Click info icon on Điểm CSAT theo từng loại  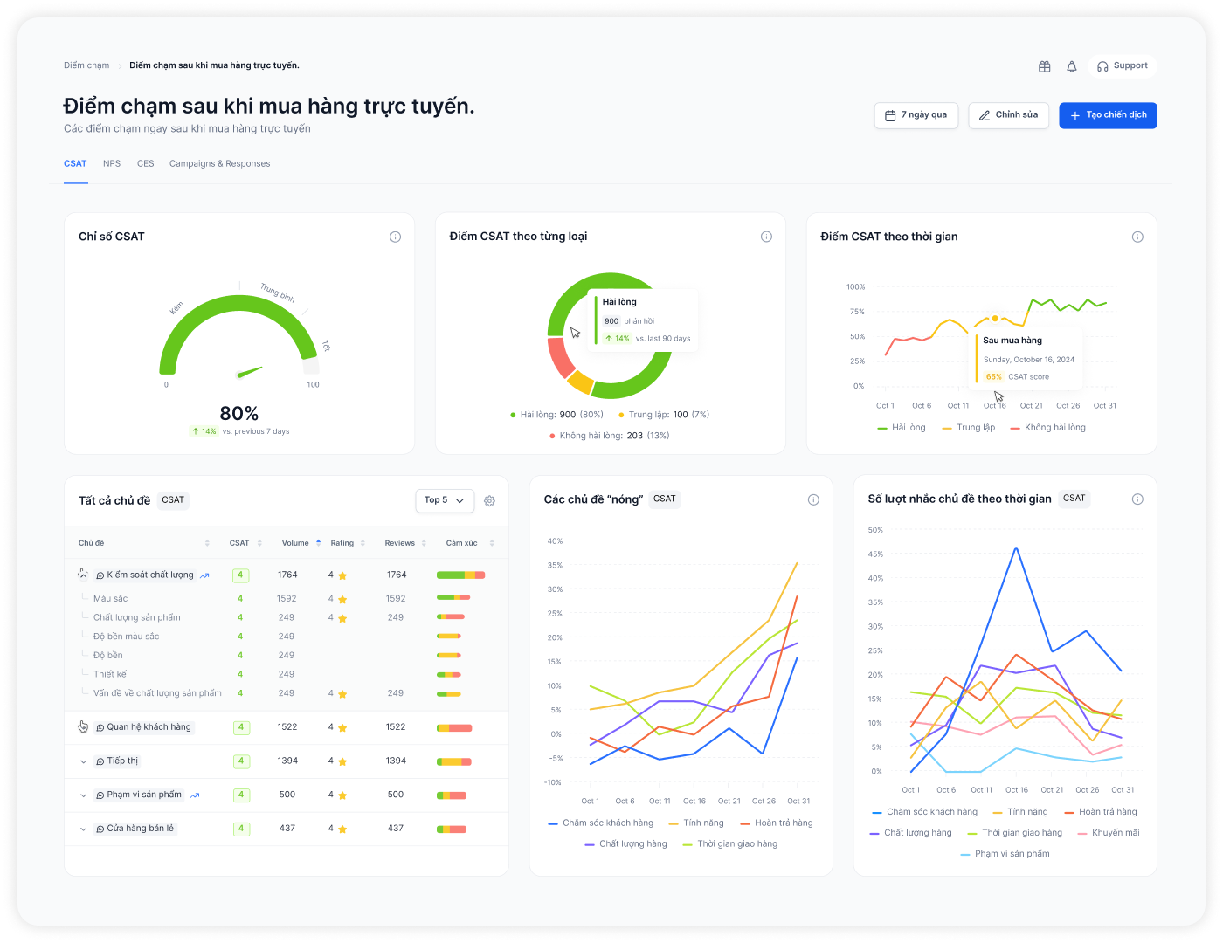766,237
